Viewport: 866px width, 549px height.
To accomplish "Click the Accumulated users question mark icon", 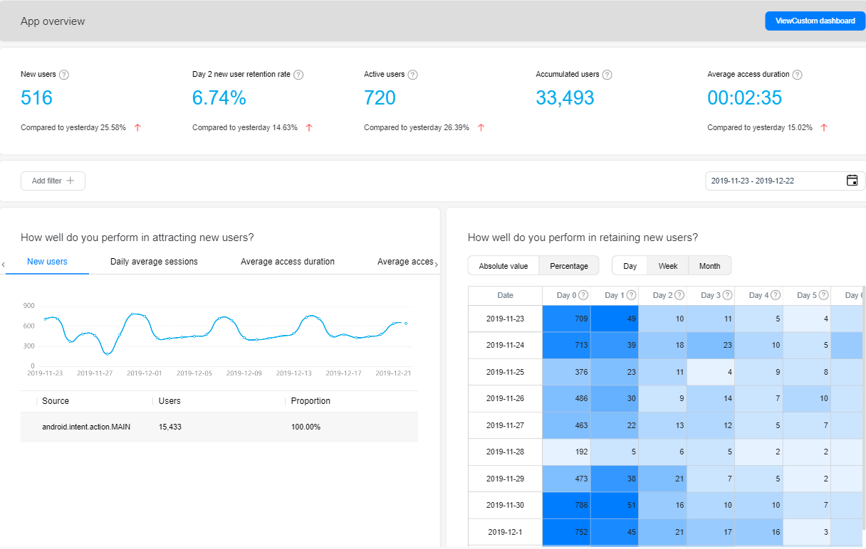I will tap(607, 74).
